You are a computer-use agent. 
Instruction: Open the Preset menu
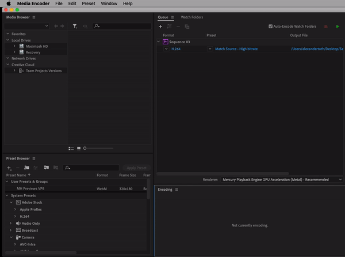89,3
